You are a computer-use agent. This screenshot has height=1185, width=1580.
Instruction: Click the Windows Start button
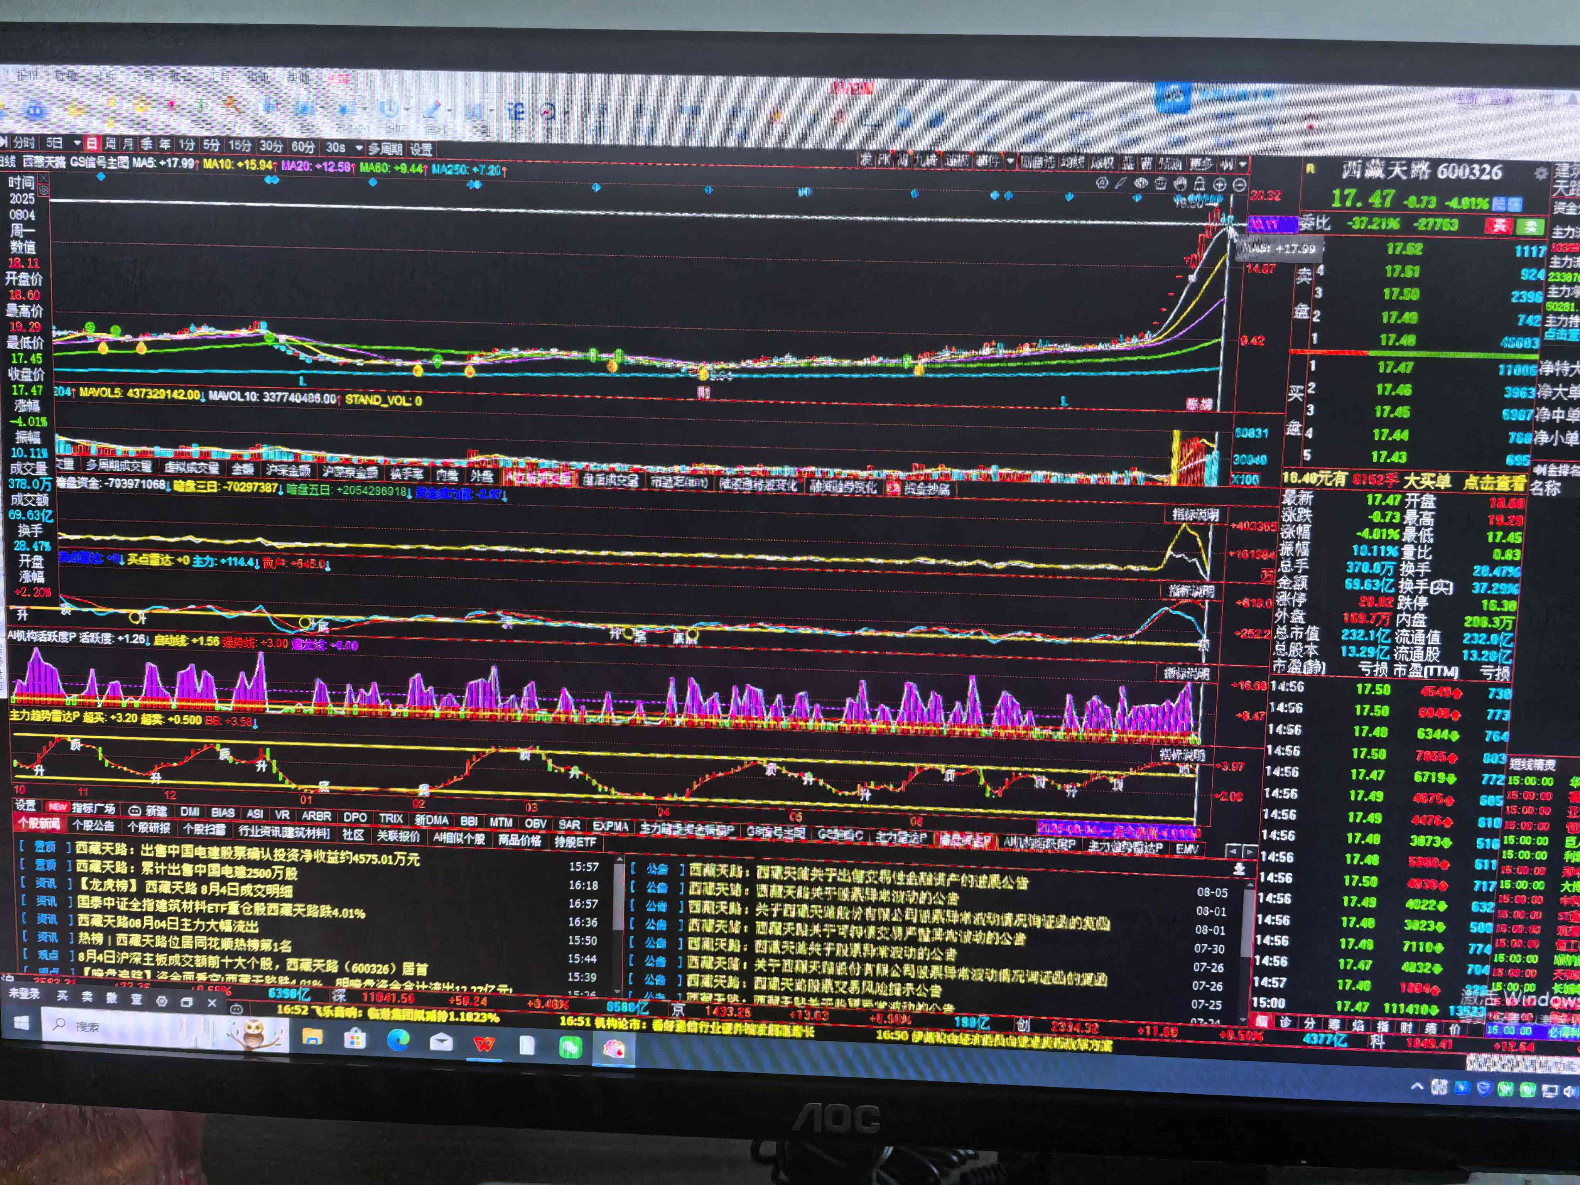[22, 1024]
